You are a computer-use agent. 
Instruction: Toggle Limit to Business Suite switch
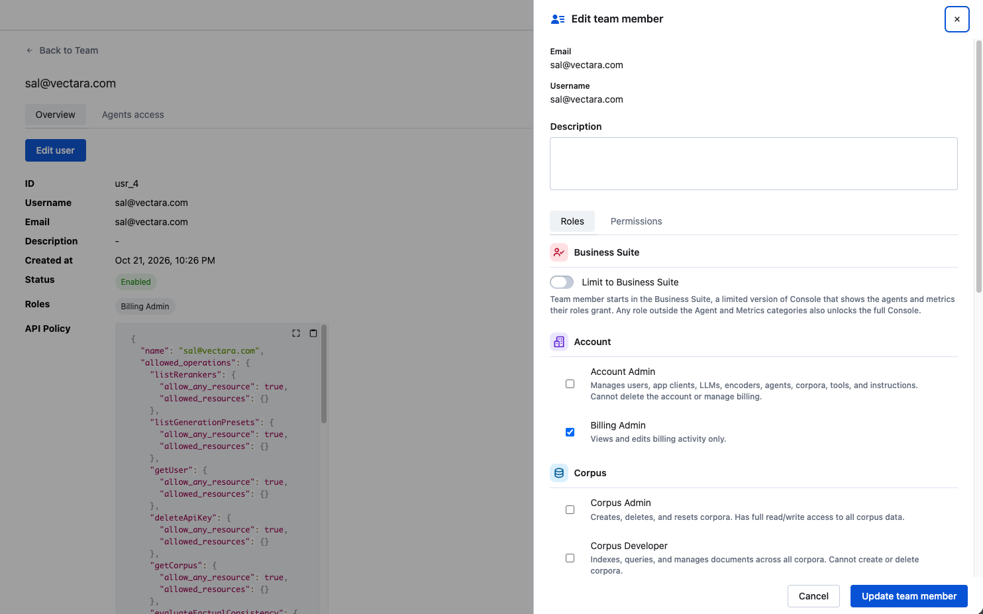coord(562,282)
